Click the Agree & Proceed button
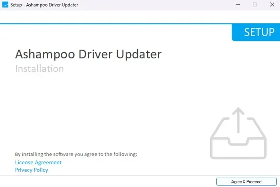 pos(246,182)
